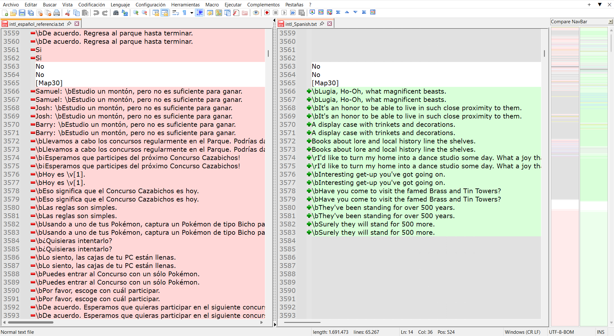The height and width of the screenshot is (336, 614).
Task: Zoom in using the magnifier plus icon
Action: point(136,13)
